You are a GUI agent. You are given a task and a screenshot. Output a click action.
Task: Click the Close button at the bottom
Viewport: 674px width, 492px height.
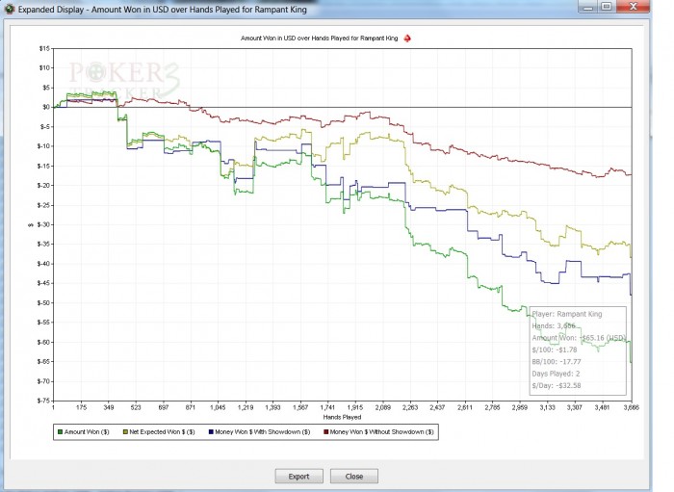[354, 476]
